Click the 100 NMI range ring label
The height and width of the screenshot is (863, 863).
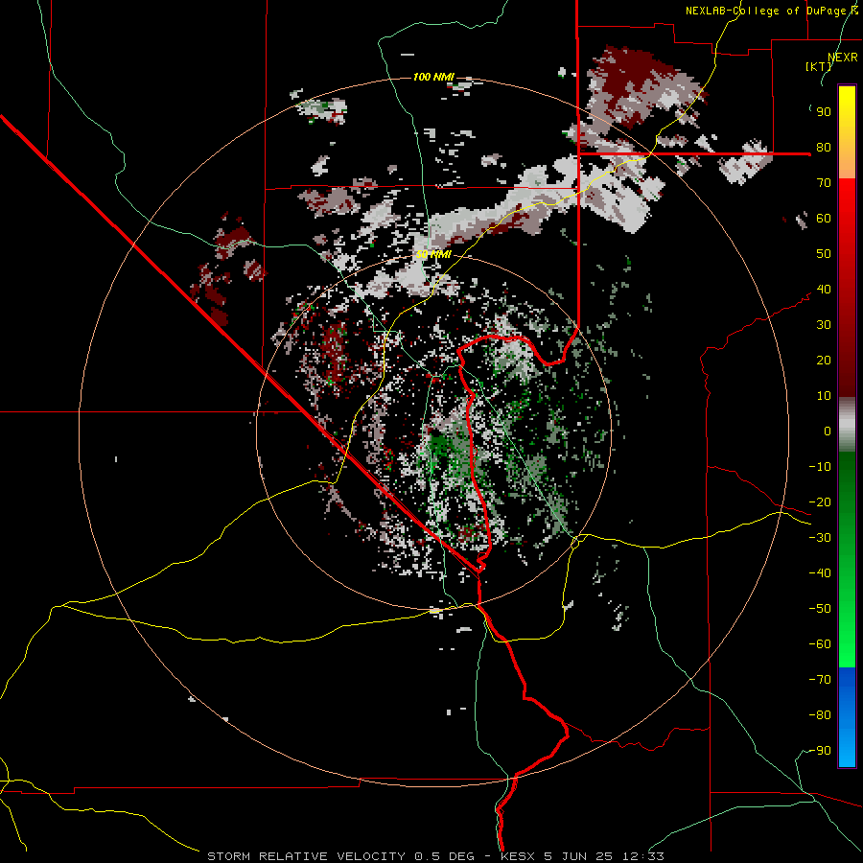point(433,77)
